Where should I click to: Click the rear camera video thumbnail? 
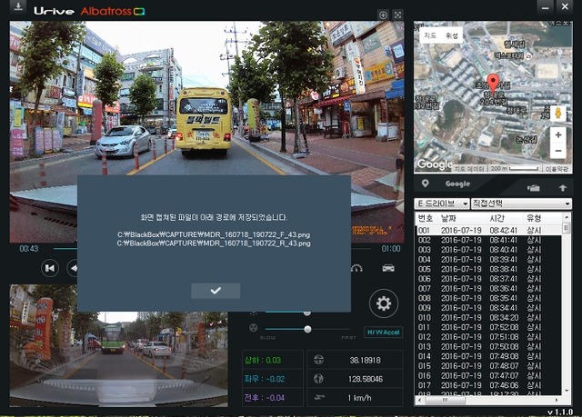pos(119,345)
